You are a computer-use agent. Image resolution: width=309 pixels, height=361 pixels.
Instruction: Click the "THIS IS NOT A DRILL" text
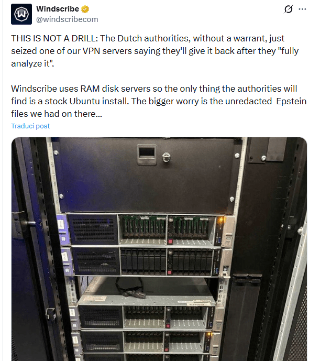click(x=54, y=38)
